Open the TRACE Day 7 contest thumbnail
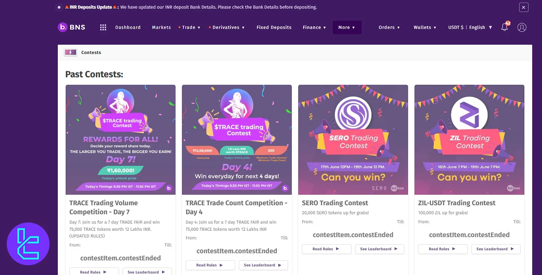The height and width of the screenshot is (275, 542). coord(120,140)
